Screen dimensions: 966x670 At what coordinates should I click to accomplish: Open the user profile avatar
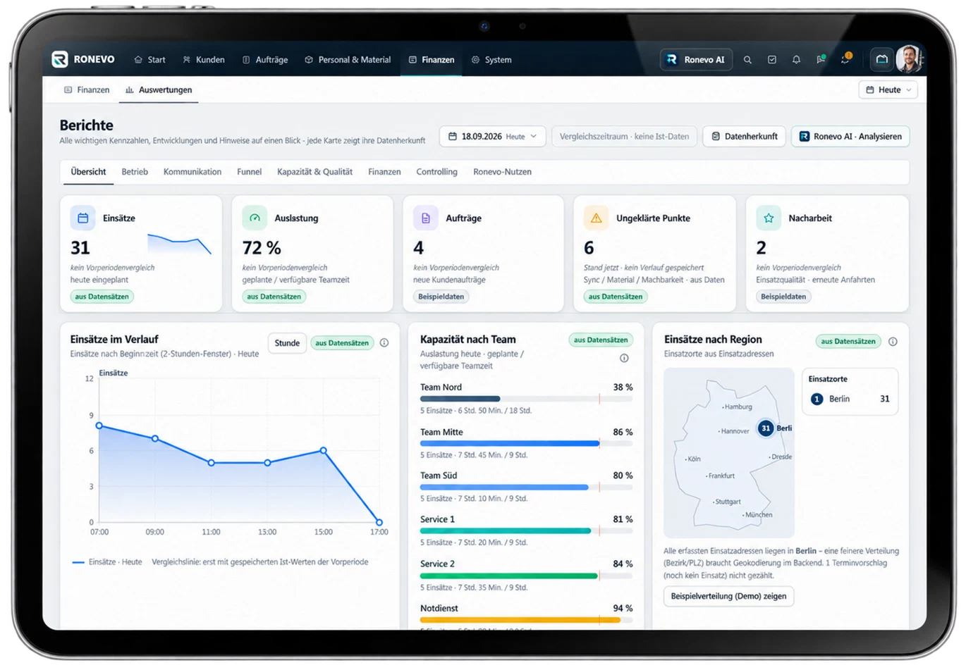(909, 59)
